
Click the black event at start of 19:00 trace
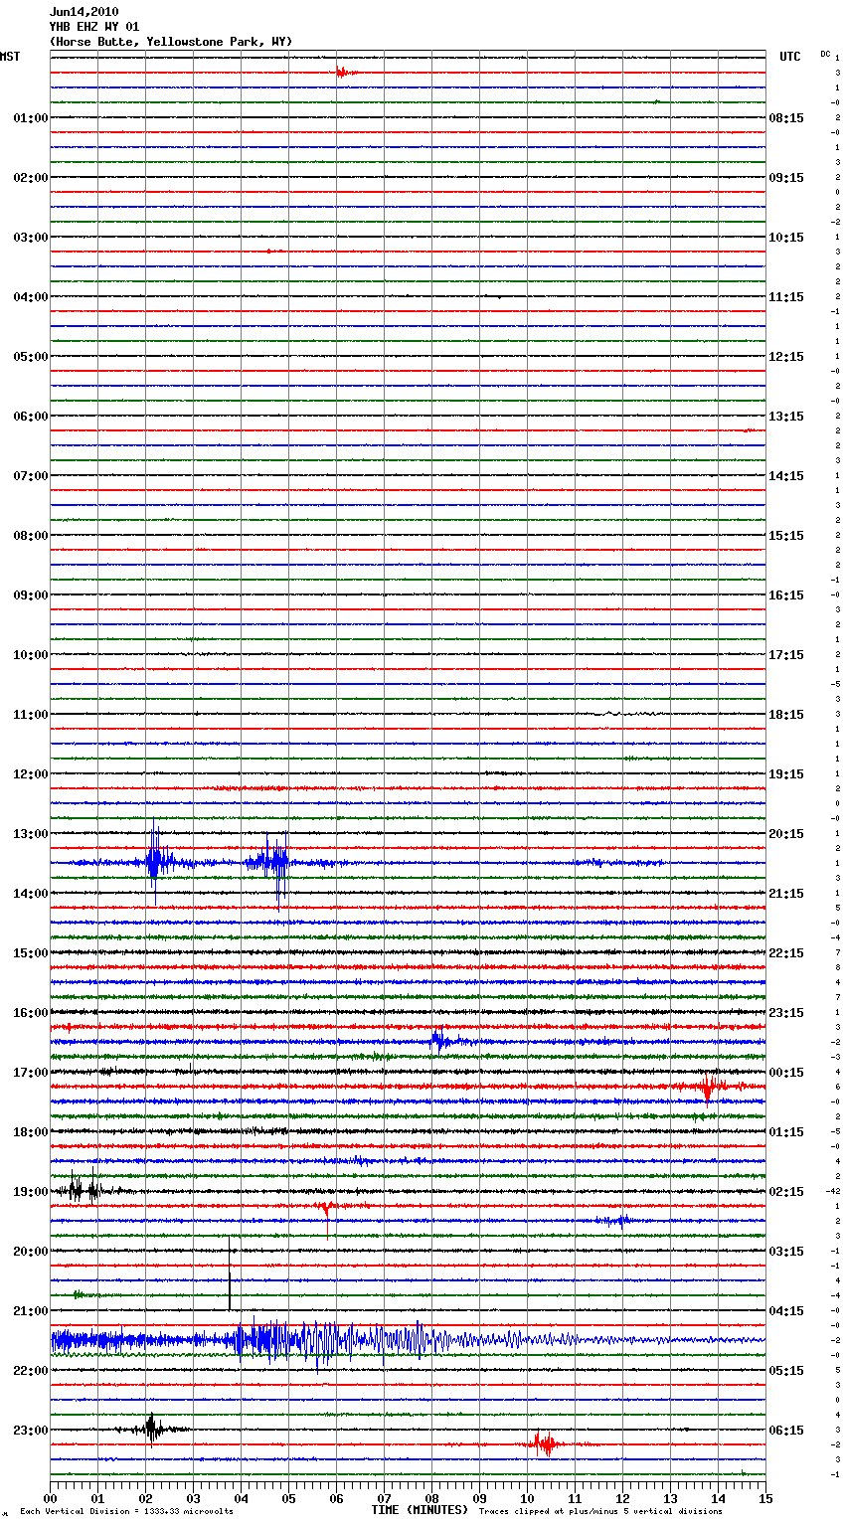click(x=84, y=1189)
